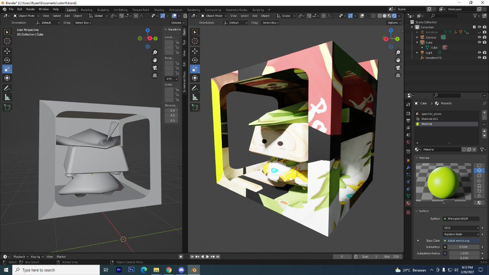The image size is (489, 275).
Task: Open Playback popover in timeline
Action: [20, 257]
